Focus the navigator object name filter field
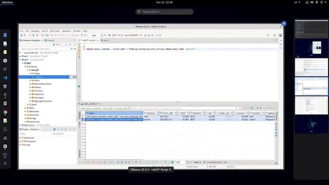Viewport: 329px width, 185px height. [44, 49]
